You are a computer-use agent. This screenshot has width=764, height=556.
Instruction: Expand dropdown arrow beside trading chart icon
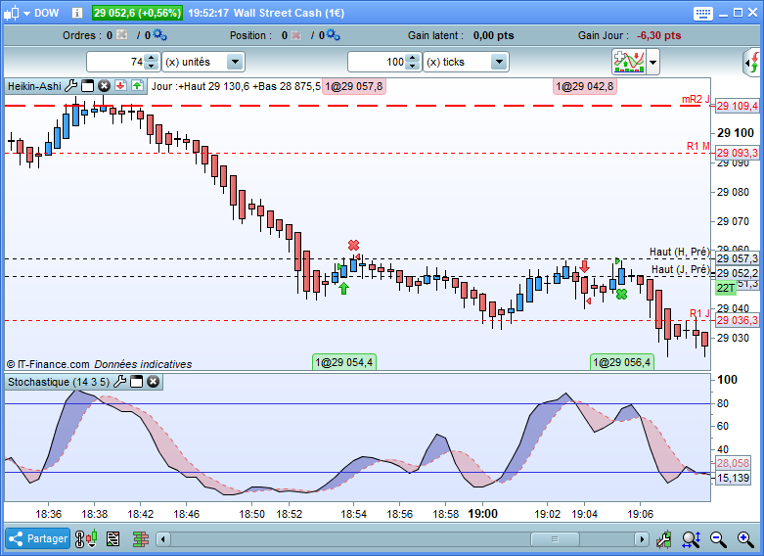pyautogui.click(x=652, y=63)
